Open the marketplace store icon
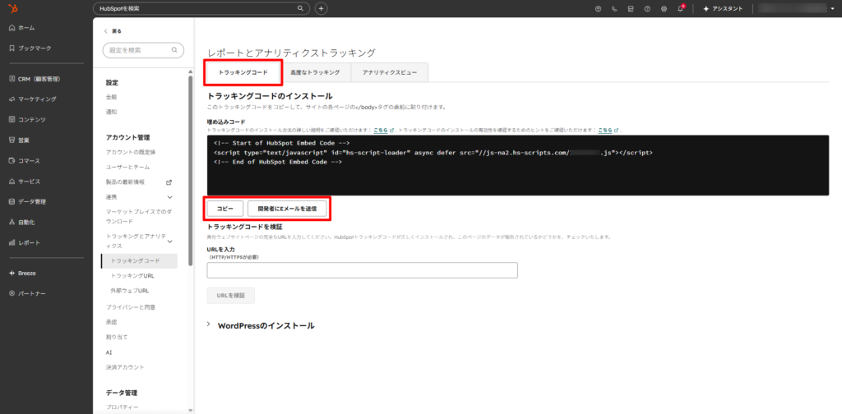 631,8
